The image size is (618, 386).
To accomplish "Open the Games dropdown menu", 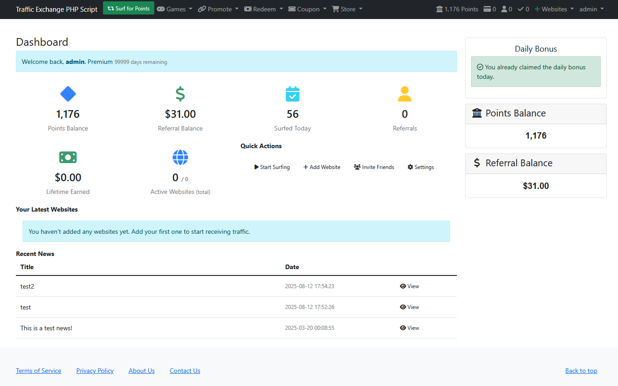I will click(175, 9).
